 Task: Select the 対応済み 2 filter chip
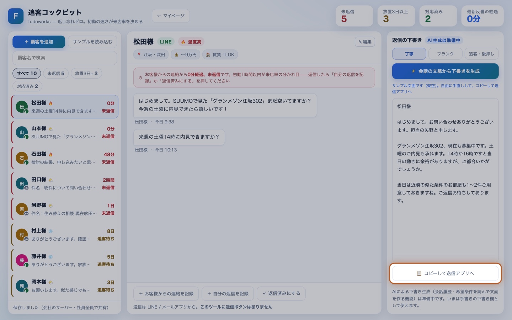tap(27, 86)
